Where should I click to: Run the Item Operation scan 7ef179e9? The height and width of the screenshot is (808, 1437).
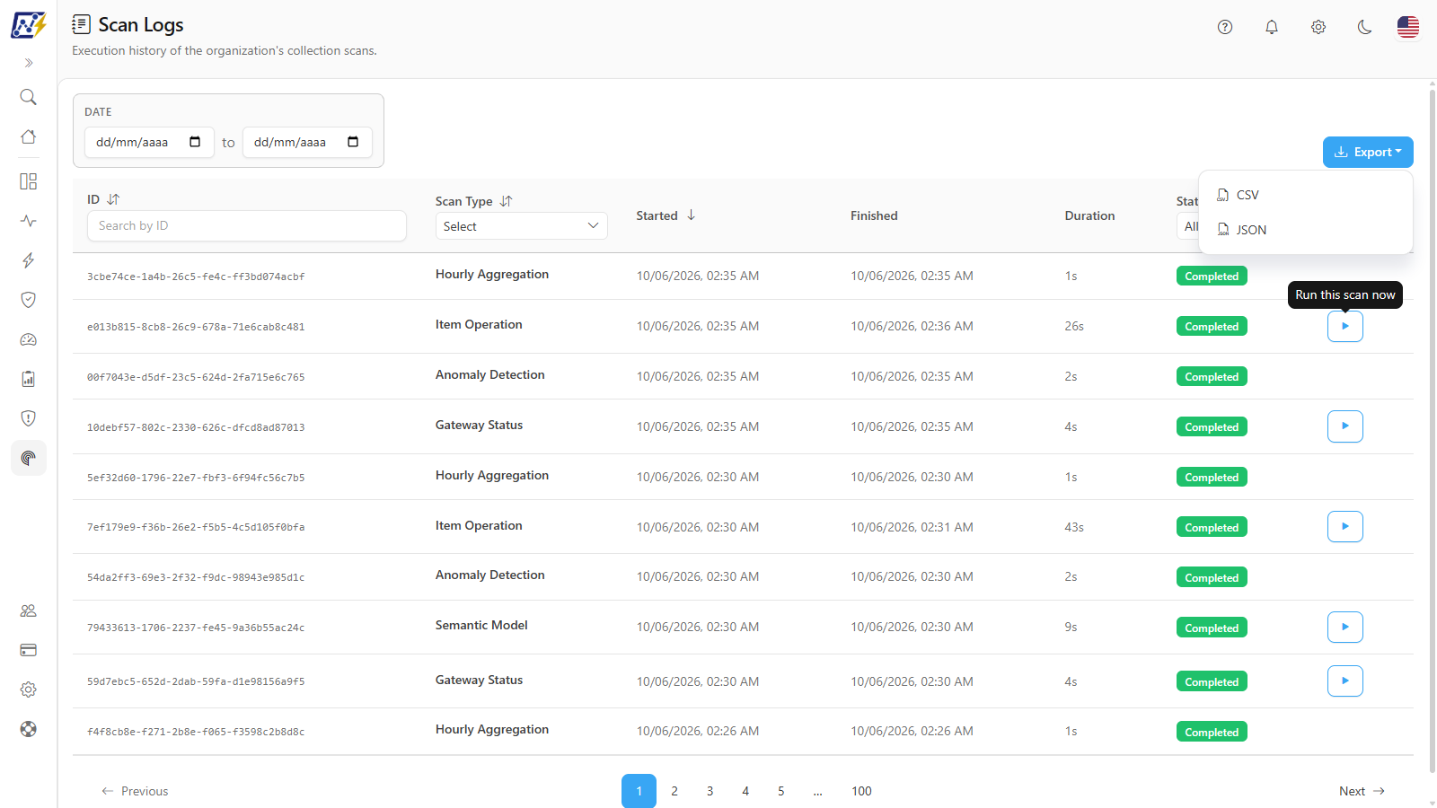tap(1345, 526)
